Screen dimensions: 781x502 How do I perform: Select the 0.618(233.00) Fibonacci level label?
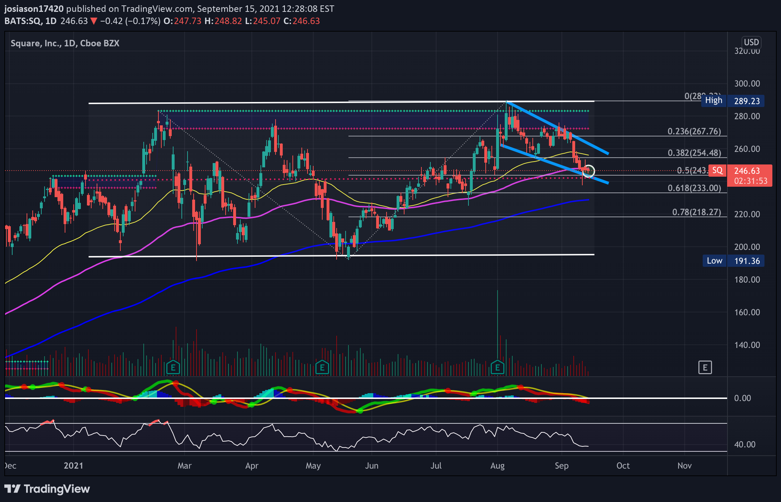[694, 188]
